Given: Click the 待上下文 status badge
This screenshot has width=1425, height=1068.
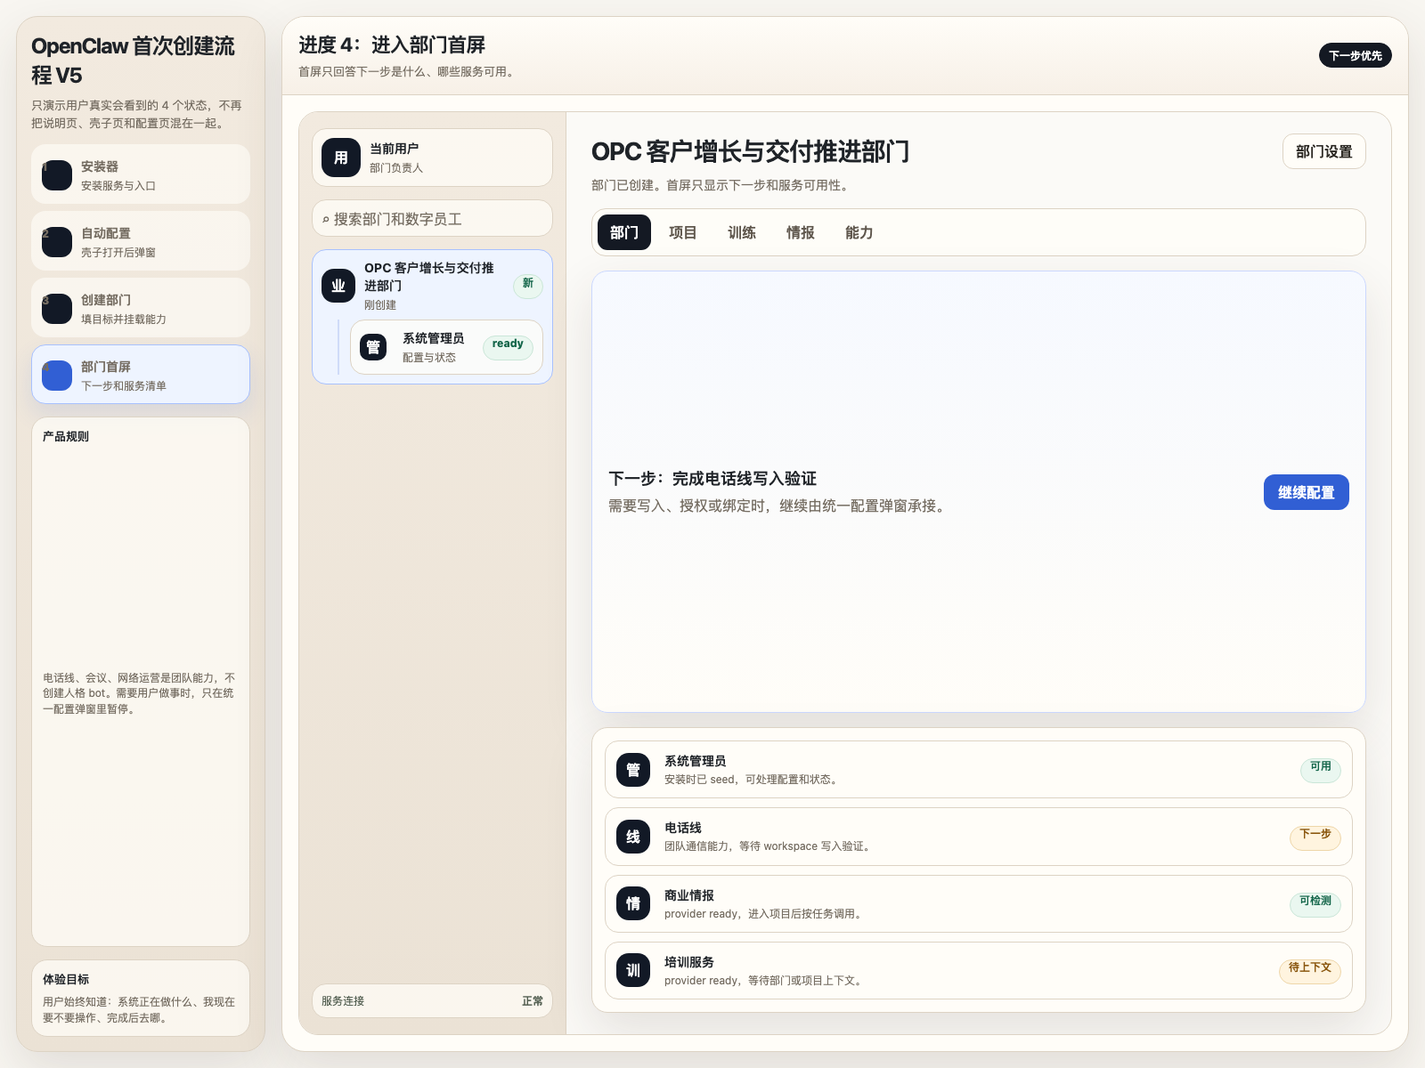Looking at the screenshot, I should coord(1310,970).
